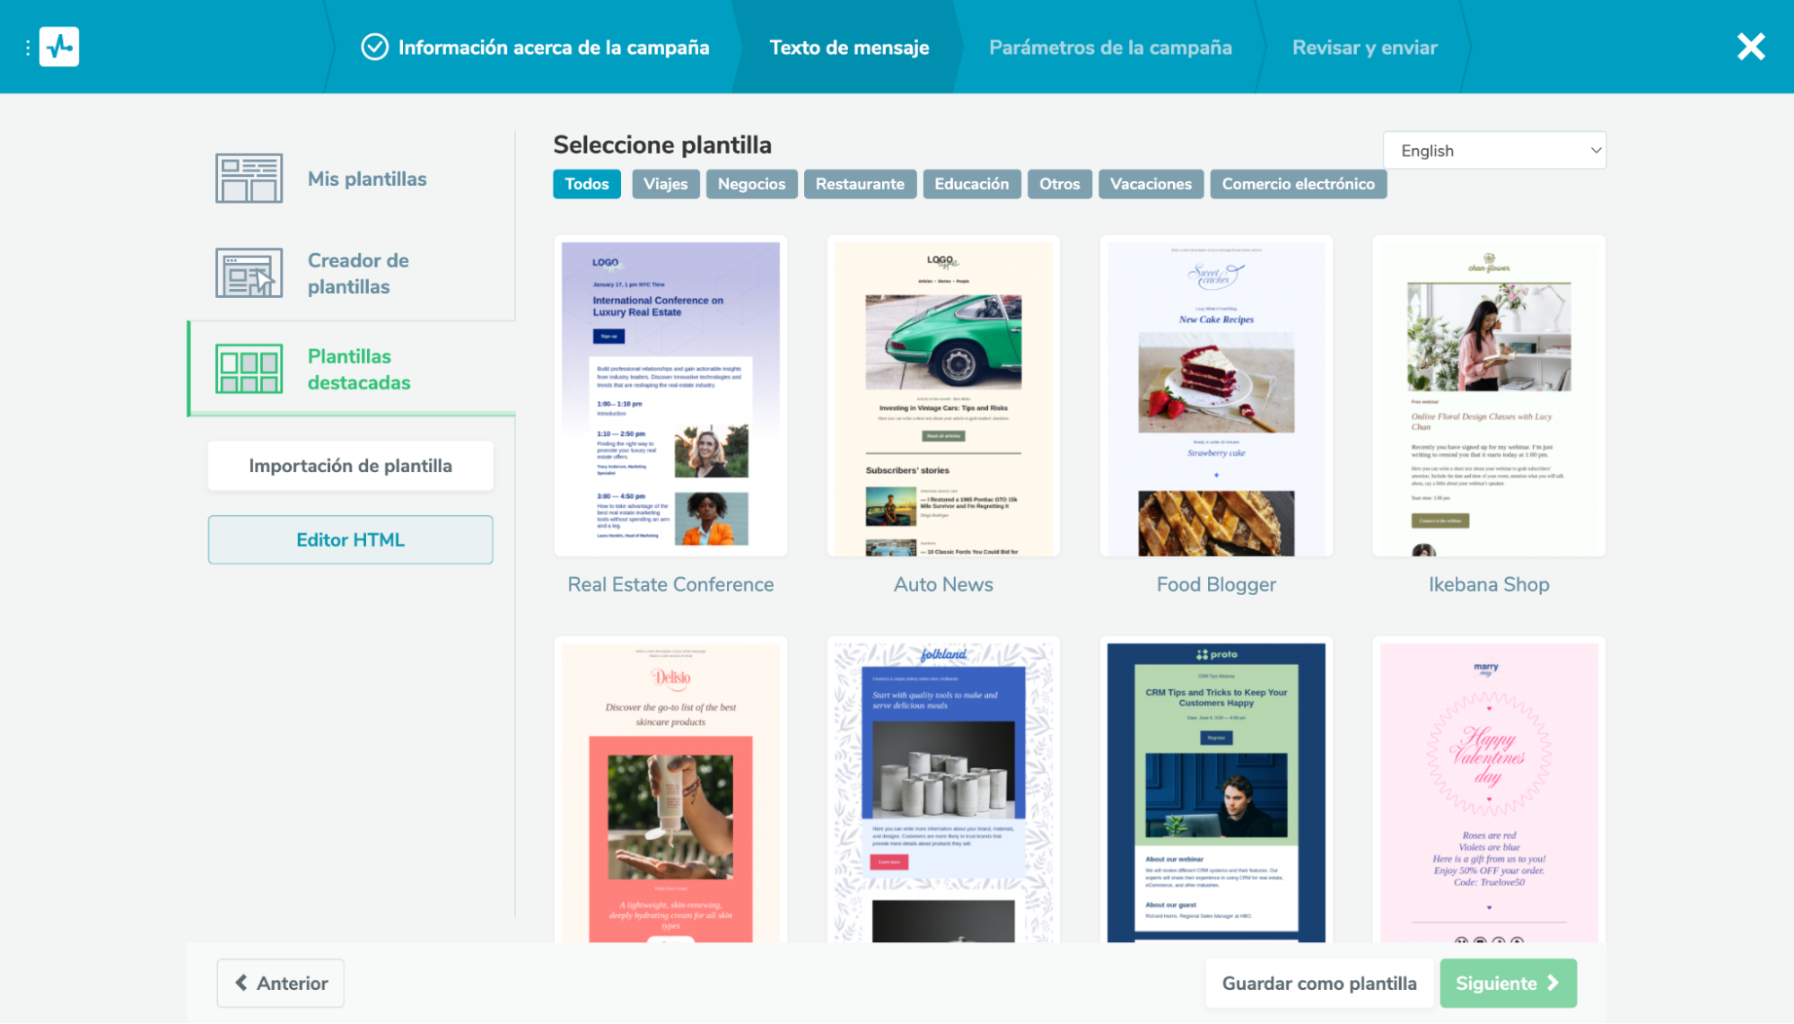Image resolution: width=1794 pixels, height=1024 pixels.
Task: Go to Revisar y enviar step
Action: [1364, 48]
